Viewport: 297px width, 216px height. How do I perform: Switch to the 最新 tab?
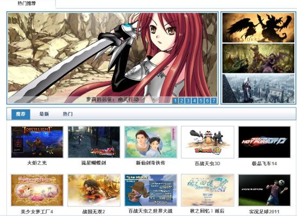pos(44,114)
